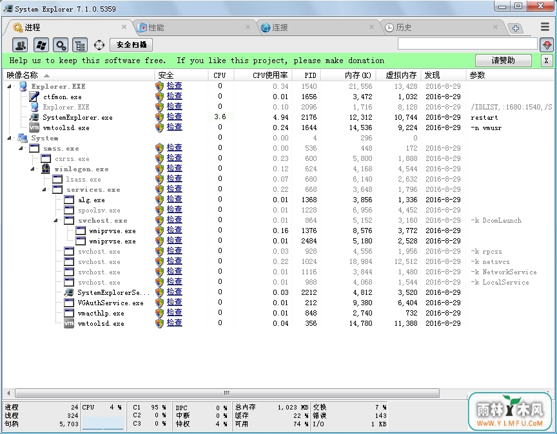Click the horizontal scrollbar thumb
557x434 pixels.
[x=227, y=393]
